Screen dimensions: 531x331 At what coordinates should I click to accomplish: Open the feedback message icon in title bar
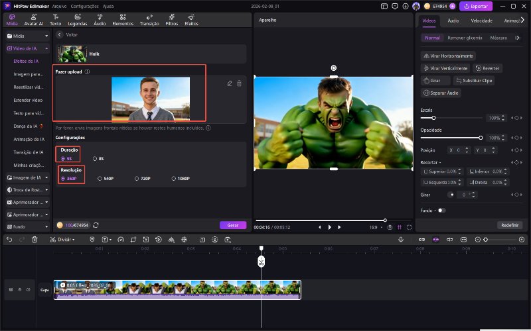[395, 6]
